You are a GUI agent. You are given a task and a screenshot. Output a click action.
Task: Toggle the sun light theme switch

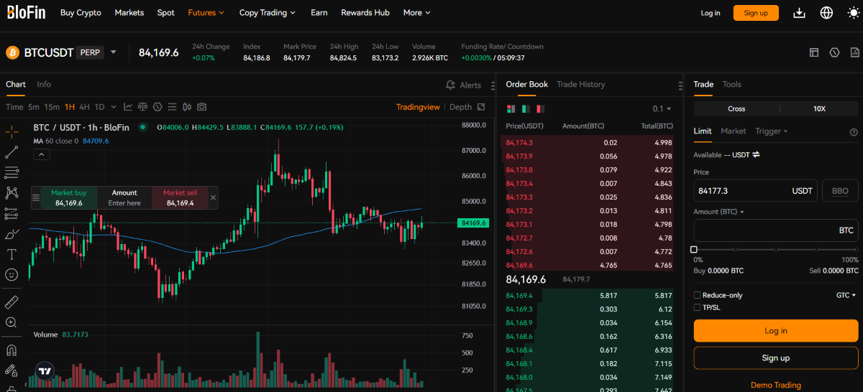(x=854, y=13)
